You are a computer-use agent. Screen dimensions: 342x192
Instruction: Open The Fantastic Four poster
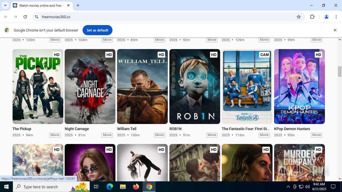tap(247, 86)
